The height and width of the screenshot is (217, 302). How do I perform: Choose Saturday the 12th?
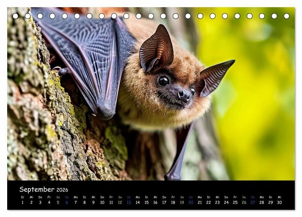120,202
